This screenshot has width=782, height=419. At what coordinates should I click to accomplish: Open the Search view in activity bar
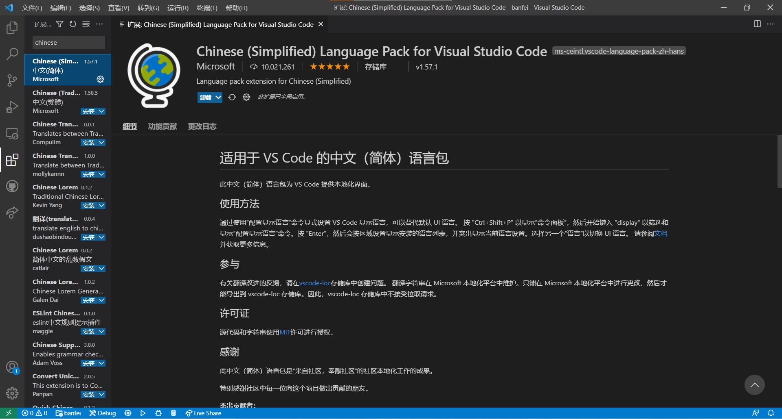[12, 54]
